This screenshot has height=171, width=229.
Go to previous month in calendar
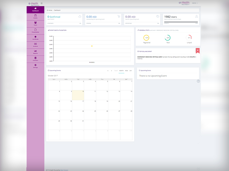[x=108, y=70]
